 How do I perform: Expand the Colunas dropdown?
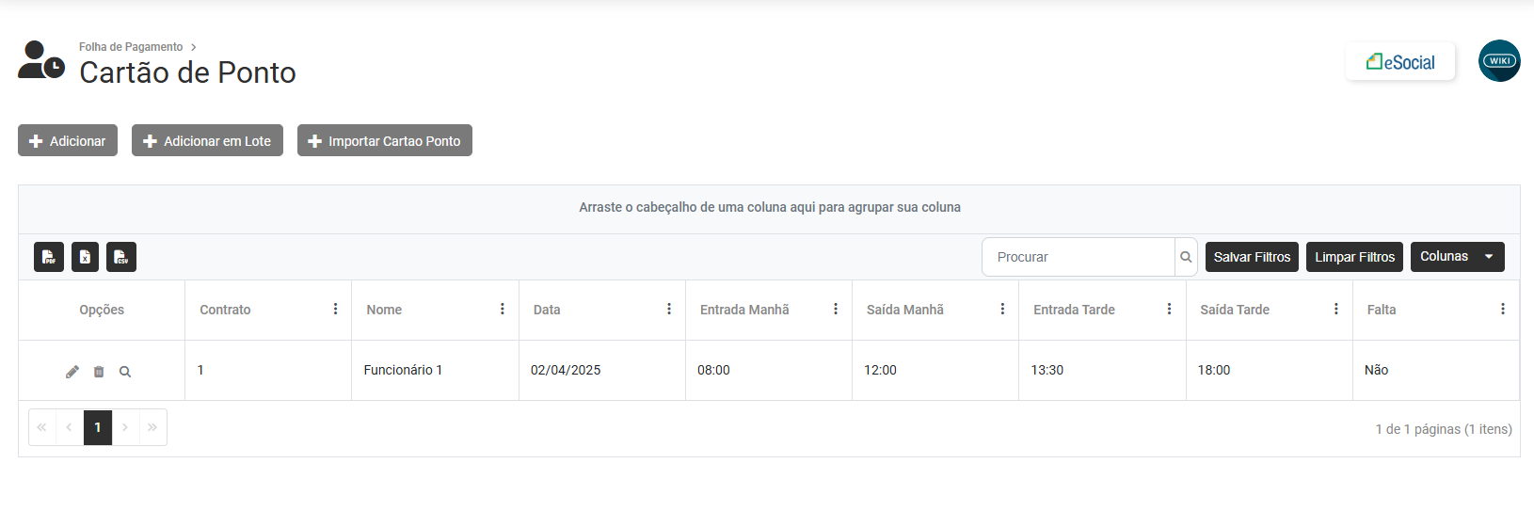tap(1457, 257)
